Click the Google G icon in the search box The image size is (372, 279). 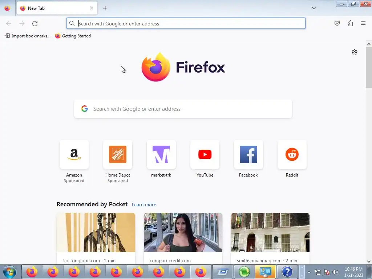pos(84,109)
